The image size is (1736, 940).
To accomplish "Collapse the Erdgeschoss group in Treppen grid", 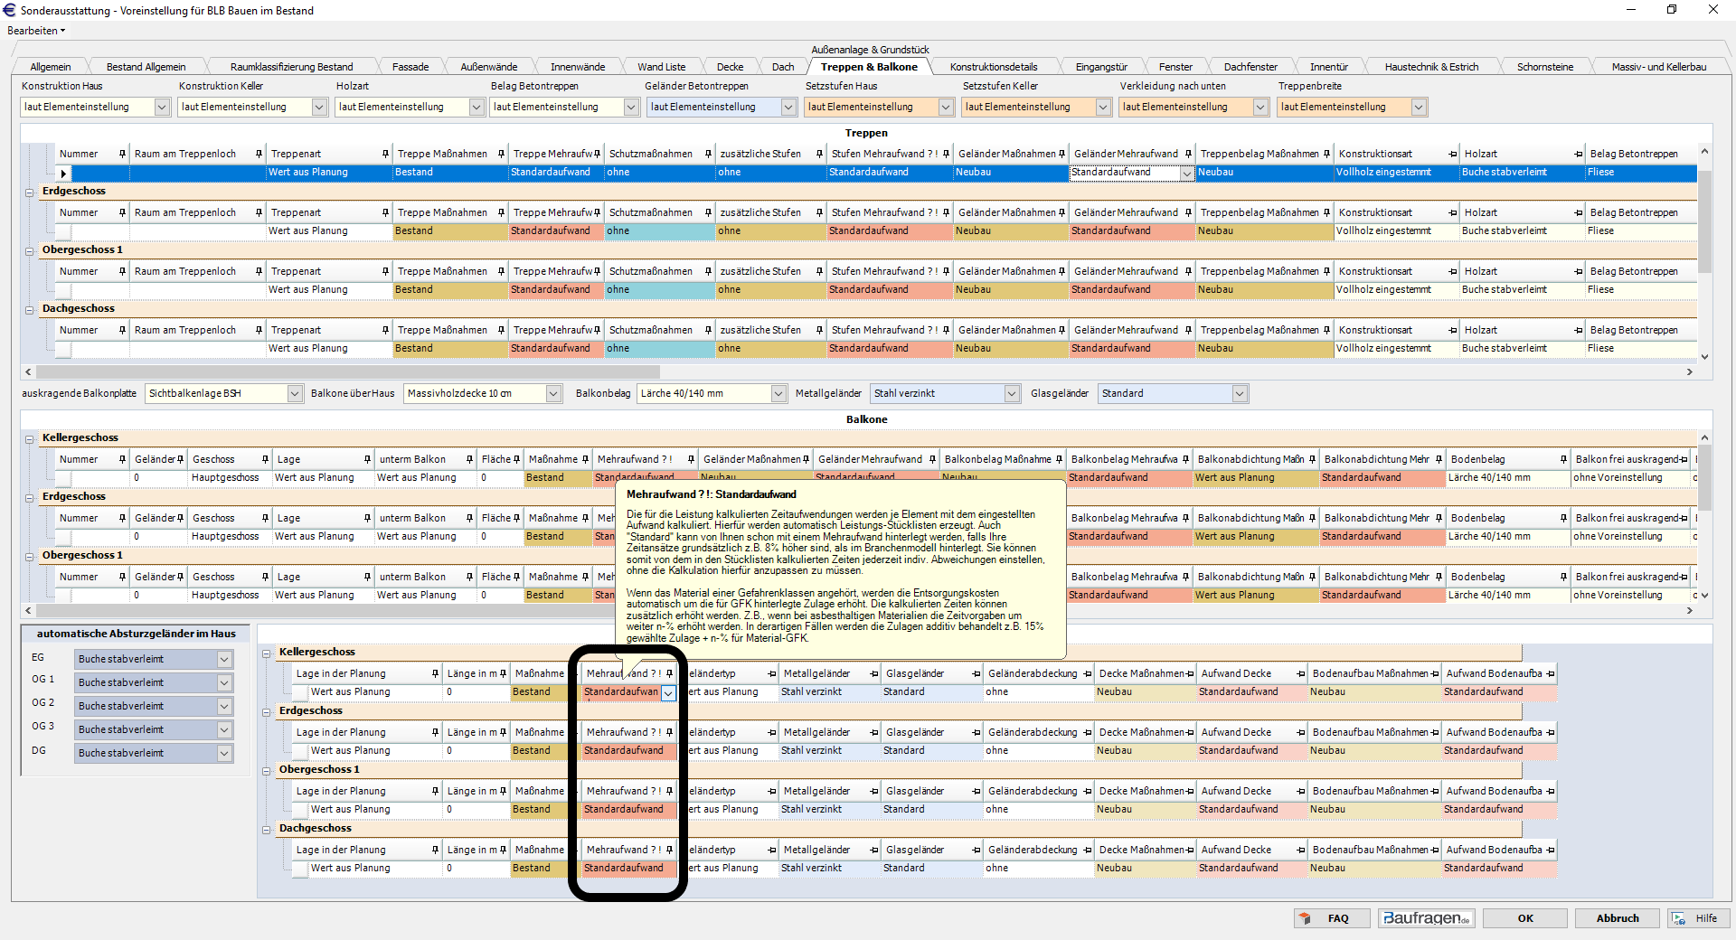I will [x=29, y=192].
